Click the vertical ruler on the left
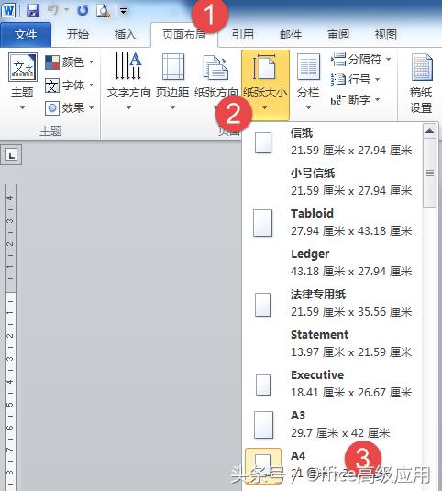The image size is (442, 491). click(10, 337)
